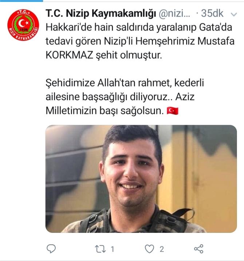Open the T.C. Nizip Kaymakamlığı display name

[x=101, y=13]
